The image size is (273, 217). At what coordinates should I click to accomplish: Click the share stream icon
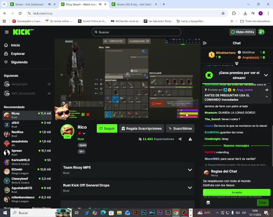(180, 139)
